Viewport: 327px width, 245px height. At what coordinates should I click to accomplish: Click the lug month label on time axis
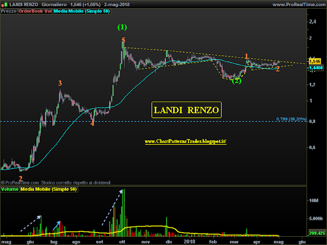(x=54, y=242)
